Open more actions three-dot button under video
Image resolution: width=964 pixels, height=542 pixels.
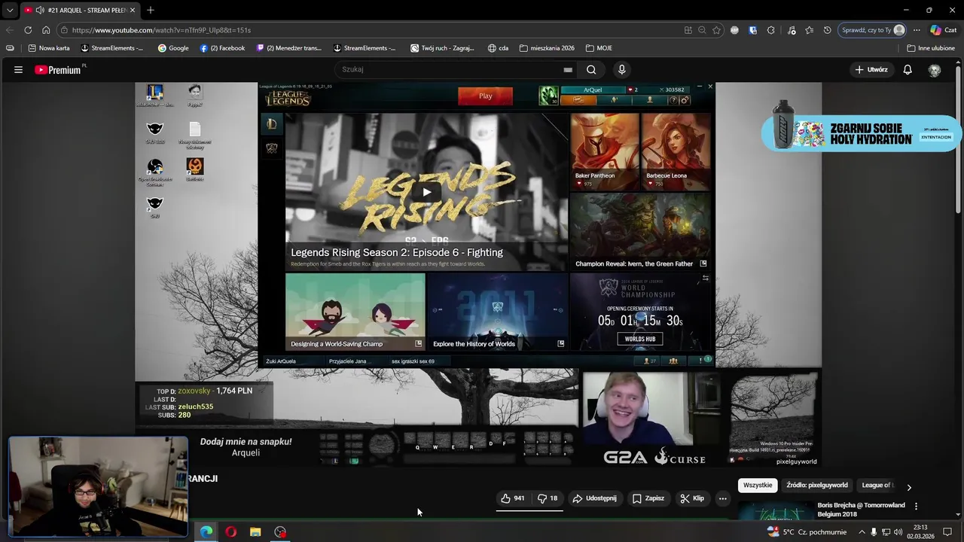point(722,498)
